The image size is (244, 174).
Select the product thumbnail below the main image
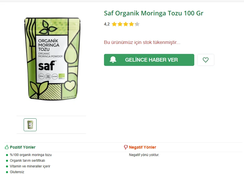pyautogui.click(x=30, y=125)
